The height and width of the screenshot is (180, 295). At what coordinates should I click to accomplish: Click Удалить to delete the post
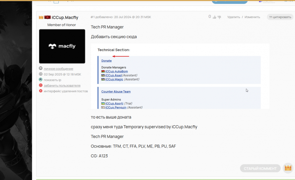pos(234,17)
